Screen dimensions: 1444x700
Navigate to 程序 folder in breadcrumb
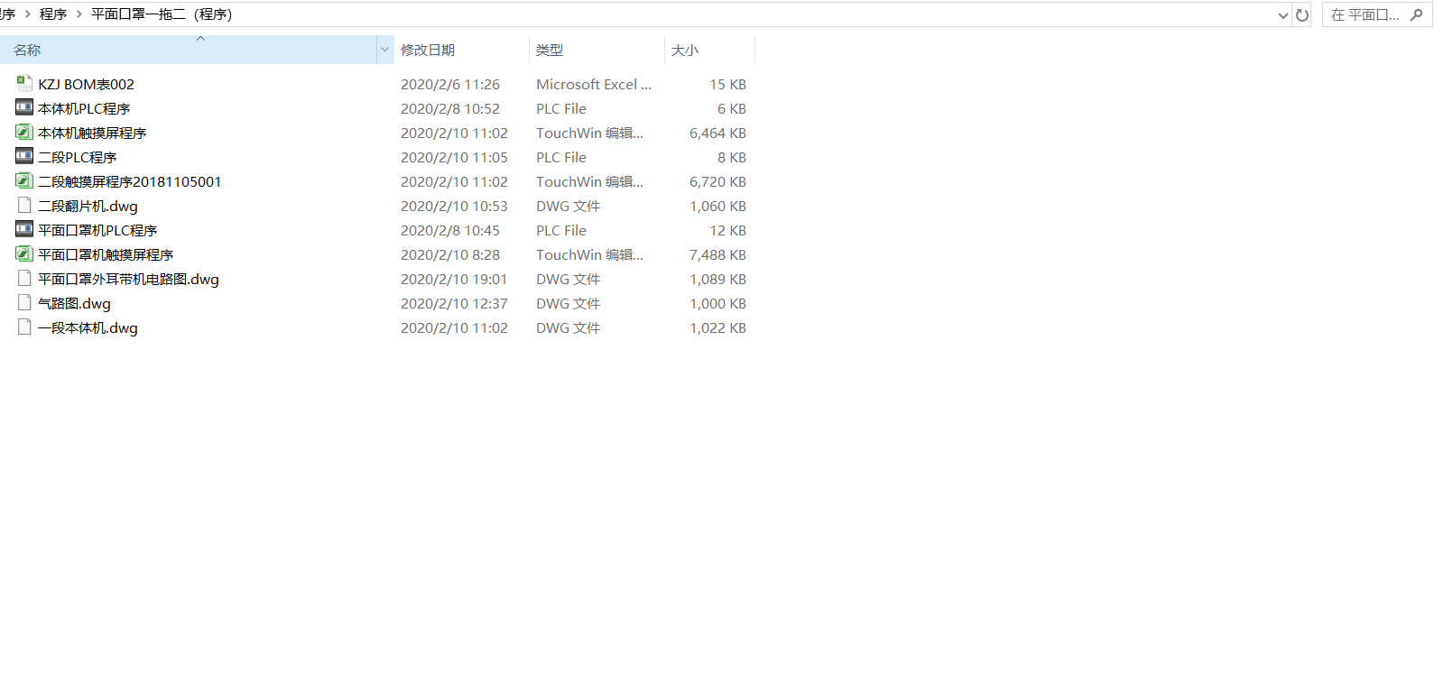tap(53, 14)
